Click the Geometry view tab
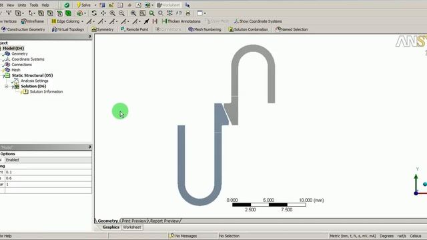The image size is (427, 240). tap(107, 221)
